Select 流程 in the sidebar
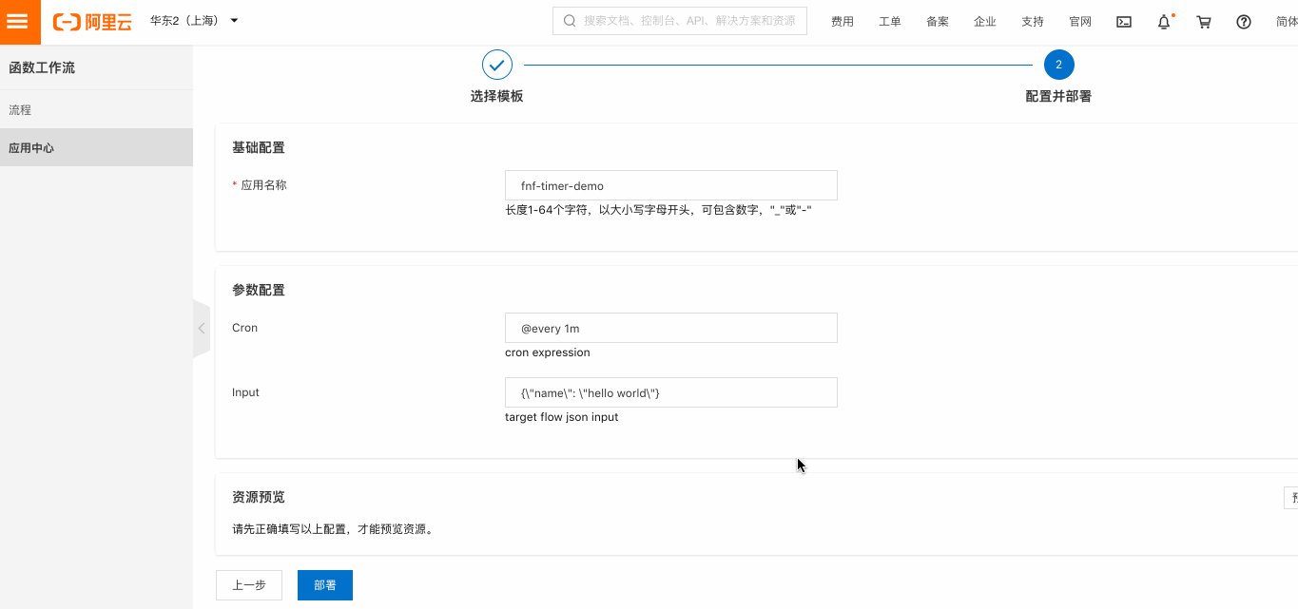 pos(20,109)
